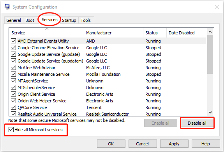The height and width of the screenshot is (152, 224).
Task: Click the scrollbar down arrow
Action: pyautogui.click(x=210, y=112)
